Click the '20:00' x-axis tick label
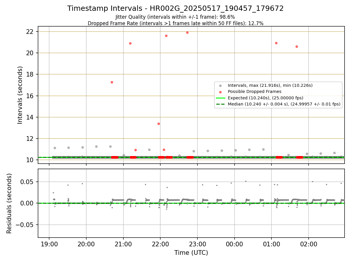This screenshot has width=351, height=263. click(x=86, y=244)
